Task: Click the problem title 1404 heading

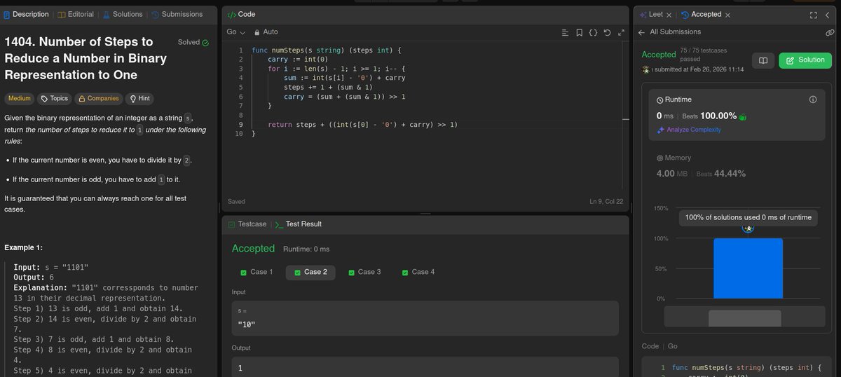Action: (86, 58)
